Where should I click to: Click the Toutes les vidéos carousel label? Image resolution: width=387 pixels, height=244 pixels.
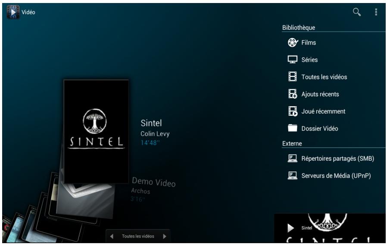138,236
